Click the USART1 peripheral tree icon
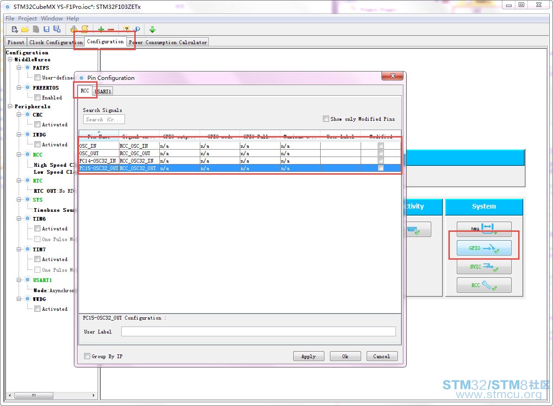The image size is (553, 406). [27, 280]
